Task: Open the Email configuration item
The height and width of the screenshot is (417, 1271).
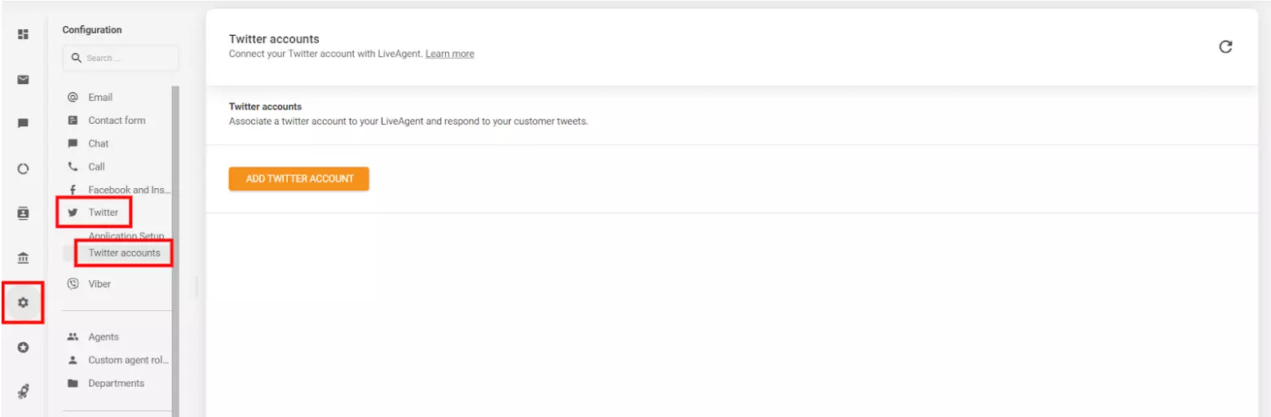Action: click(100, 97)
